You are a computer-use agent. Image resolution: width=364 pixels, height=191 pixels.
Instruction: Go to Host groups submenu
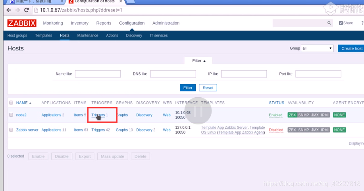coord(17,35)
